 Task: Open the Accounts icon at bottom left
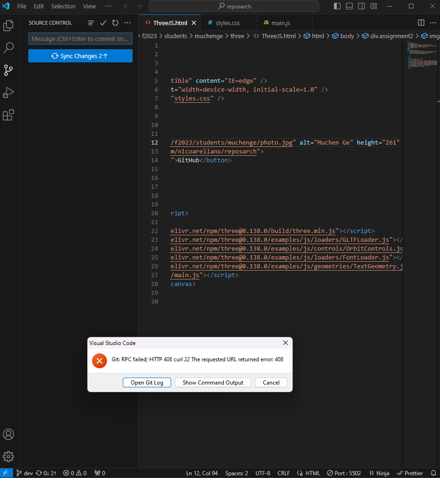coord(8,434)
